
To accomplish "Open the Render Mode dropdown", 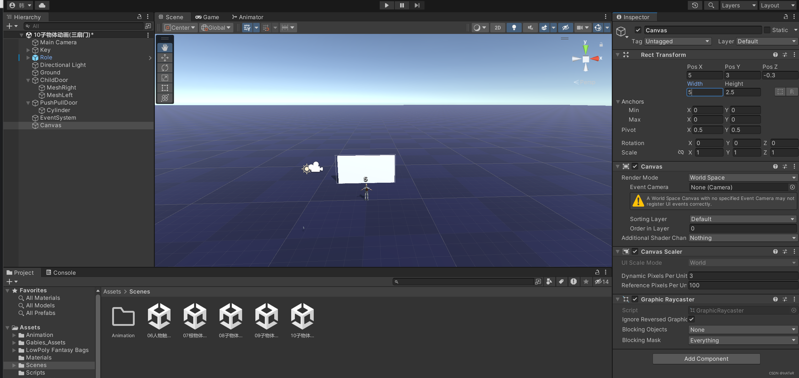I will 742,178.
